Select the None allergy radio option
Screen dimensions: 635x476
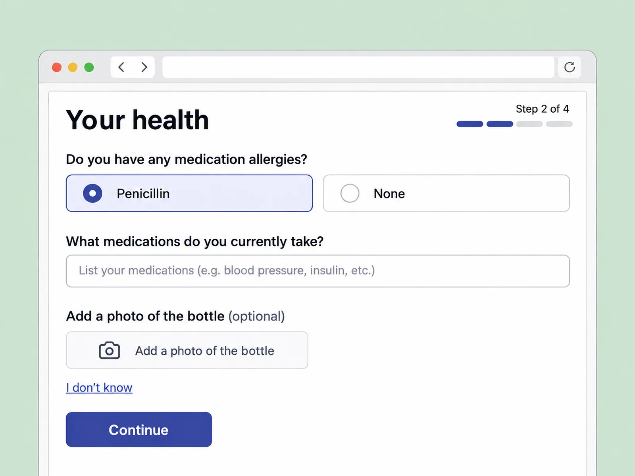(446, 193)
